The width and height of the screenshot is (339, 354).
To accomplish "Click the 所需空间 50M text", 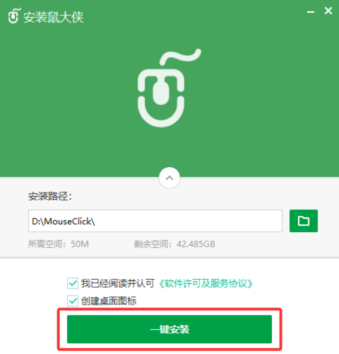I will [x=59, y=244].
